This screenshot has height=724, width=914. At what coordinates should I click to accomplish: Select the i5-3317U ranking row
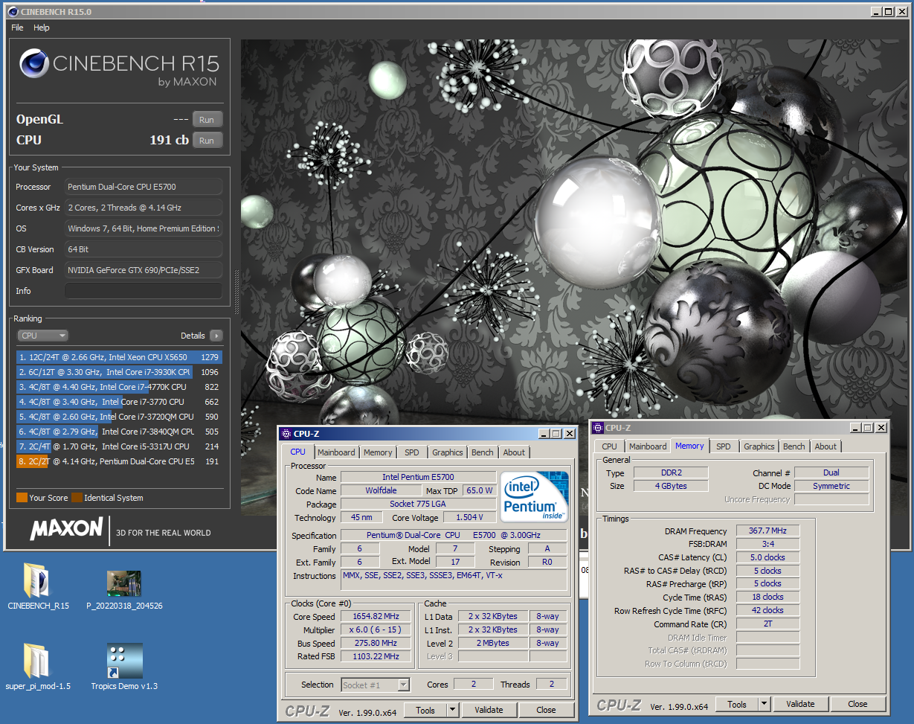pyautogui.click(x=119, y=446)
